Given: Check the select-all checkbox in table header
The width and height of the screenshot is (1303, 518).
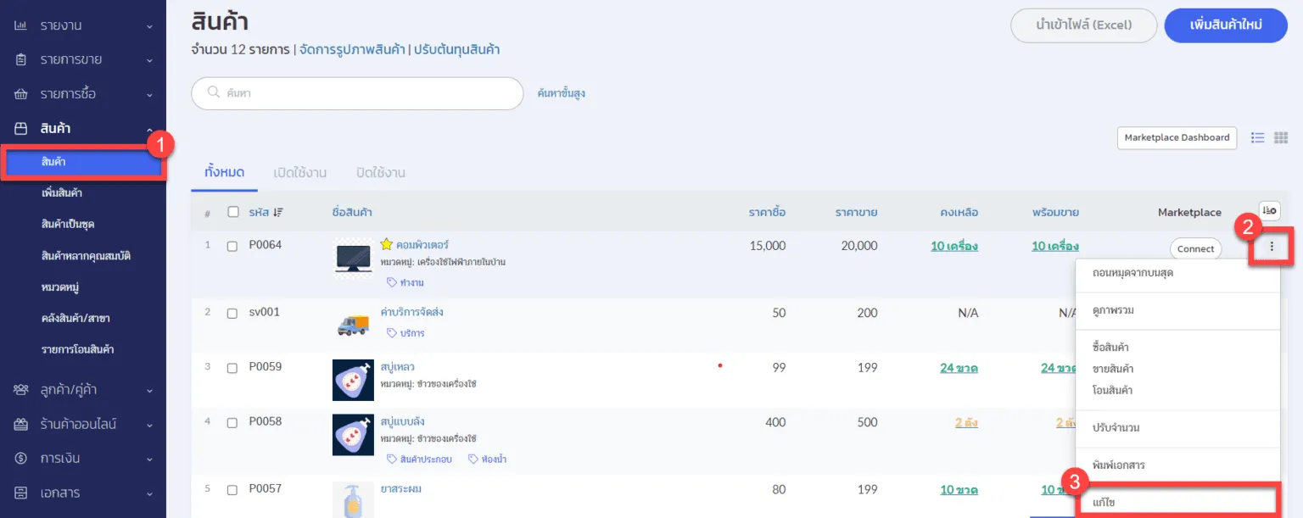Looking at the screenshot, I should coord(233,212).
